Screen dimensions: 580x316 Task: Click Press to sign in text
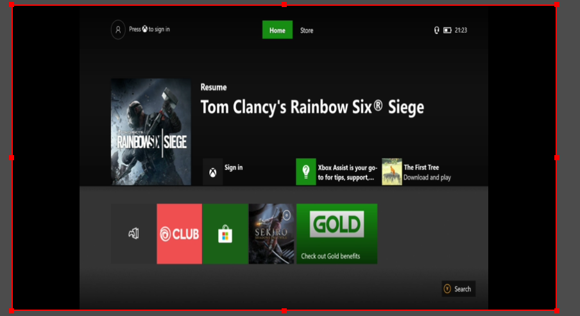click(x=149, y=29)
